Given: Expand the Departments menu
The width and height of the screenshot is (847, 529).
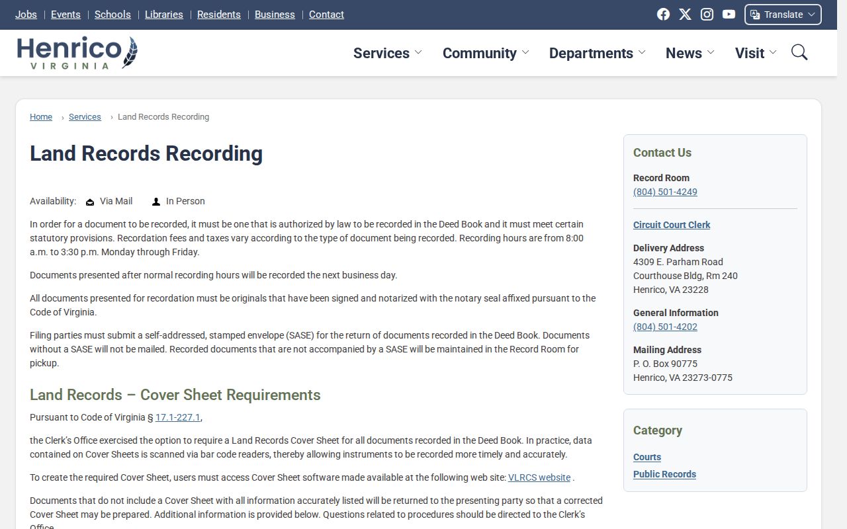Looking at the screenshot, I should point(598,53).
